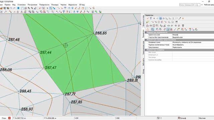Click the blue square icon in main toolbar
This screenshot has height=120, width=214.
click(x=18, y=8)
